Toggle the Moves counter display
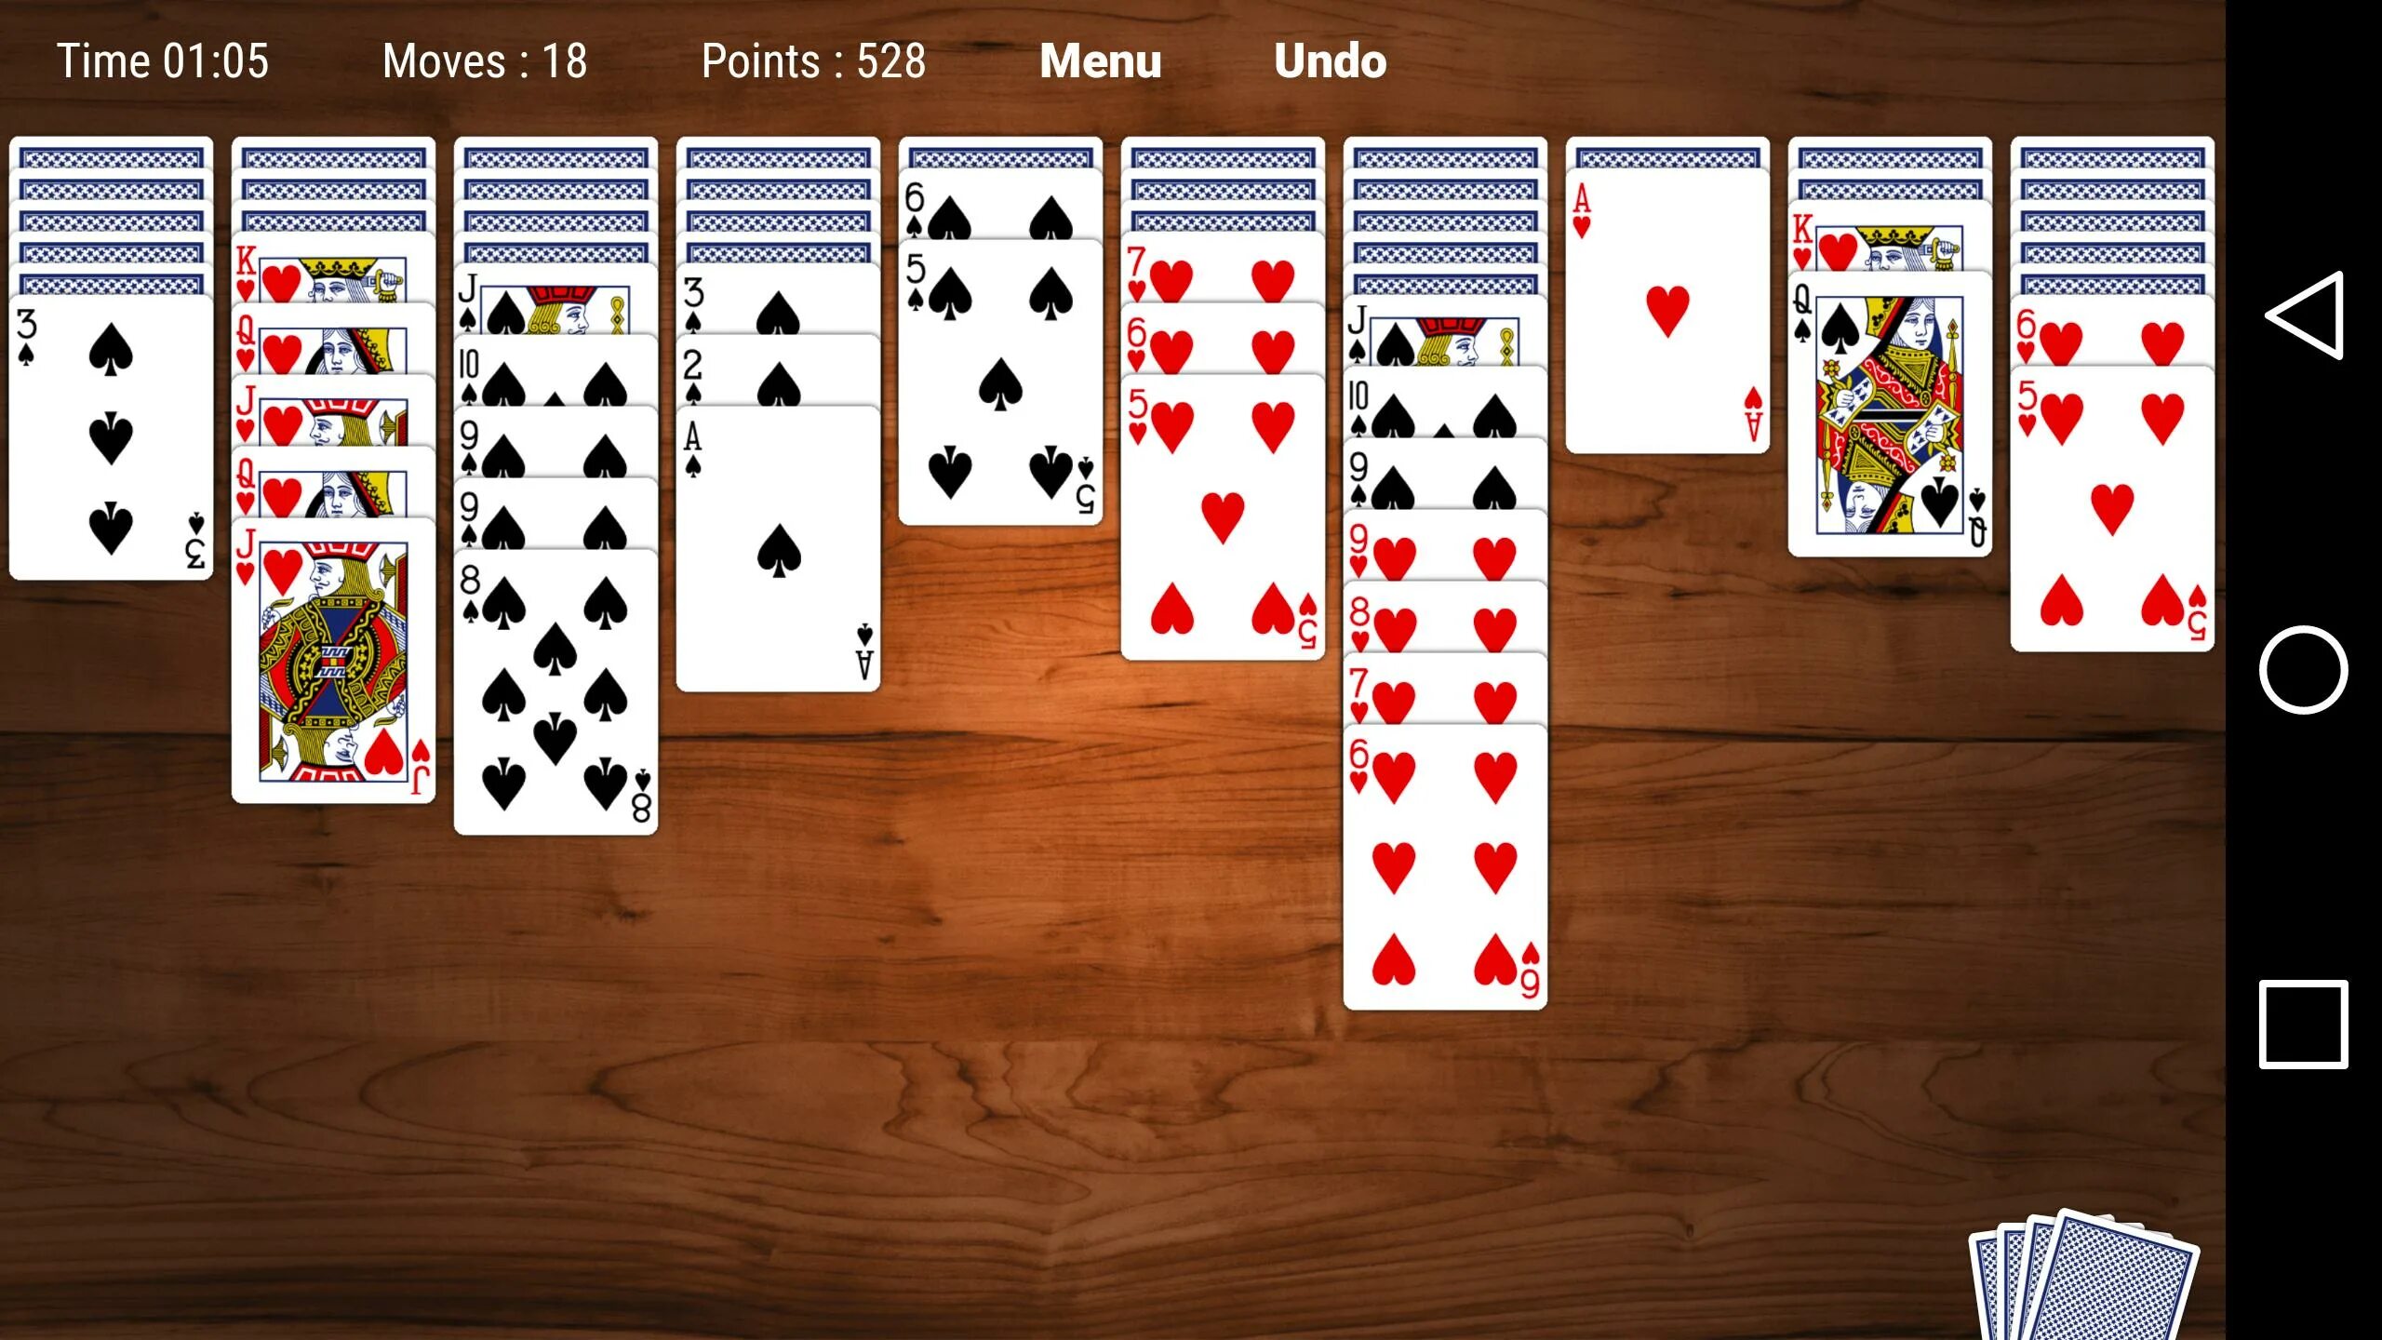 tap(483, 62)
